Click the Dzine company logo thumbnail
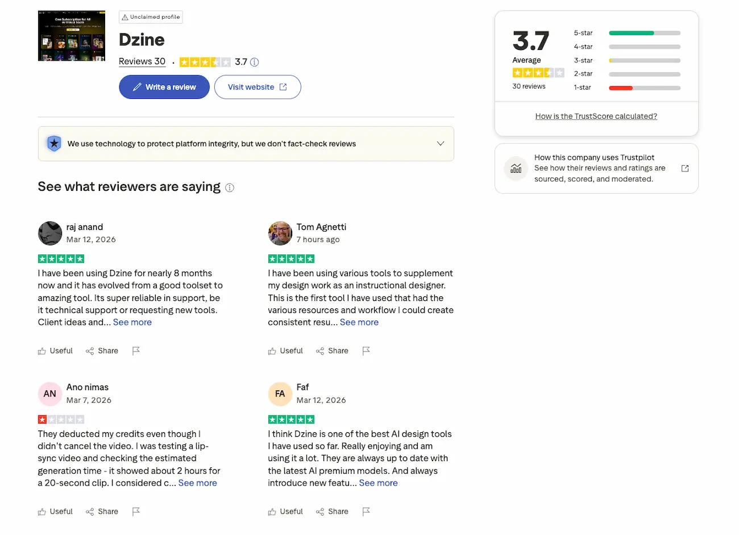This screenshot has width=739, height=535. click(x=71, y=36)
